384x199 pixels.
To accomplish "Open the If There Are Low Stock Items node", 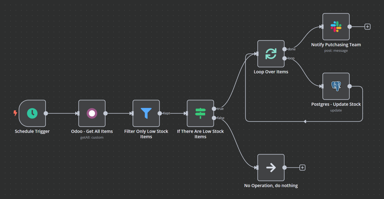I will 200,113.
